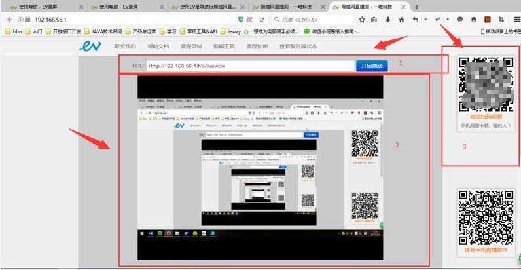Viewport: 521px width, 270px height.
Task: Click the QR code above 体验手机直播软件
Action: [486, 218]
